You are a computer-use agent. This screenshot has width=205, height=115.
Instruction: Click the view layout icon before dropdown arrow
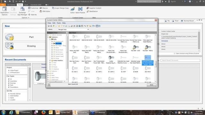pos(93,26)
